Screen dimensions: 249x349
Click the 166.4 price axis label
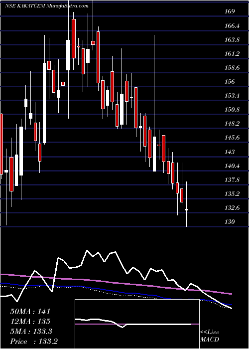pyautogui.click(x=233, y=26)
